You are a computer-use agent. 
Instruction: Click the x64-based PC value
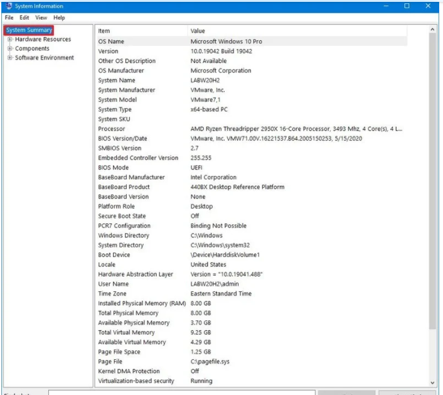click(209, 109)
